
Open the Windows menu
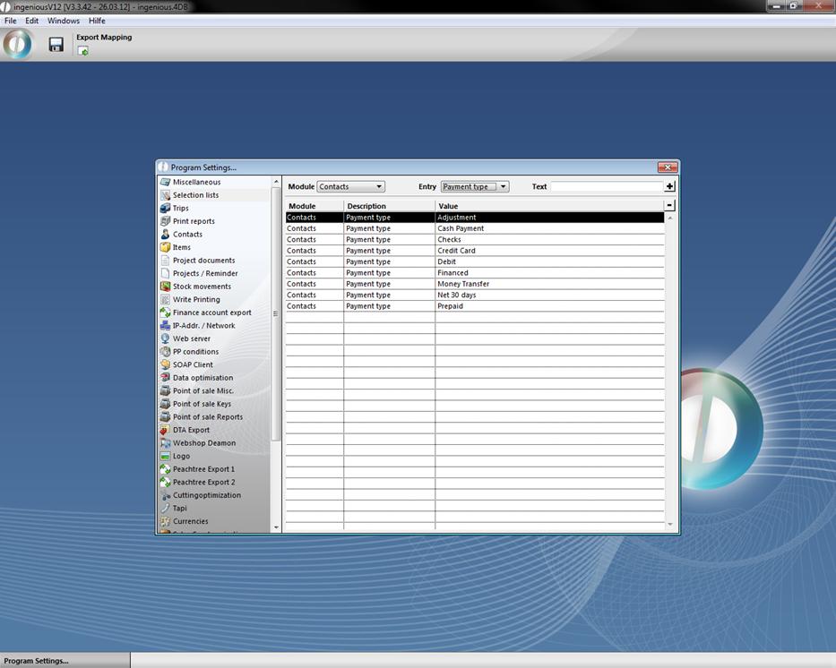click(x=64, y=21)
